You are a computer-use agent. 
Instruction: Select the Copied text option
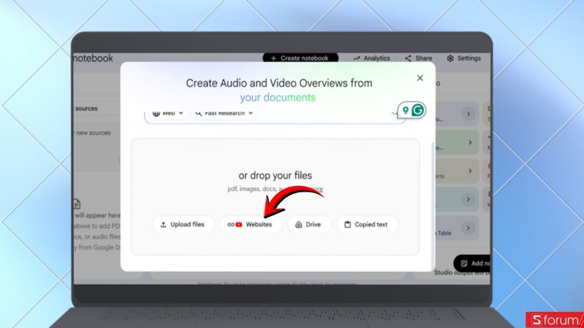[x=367, y=224]
